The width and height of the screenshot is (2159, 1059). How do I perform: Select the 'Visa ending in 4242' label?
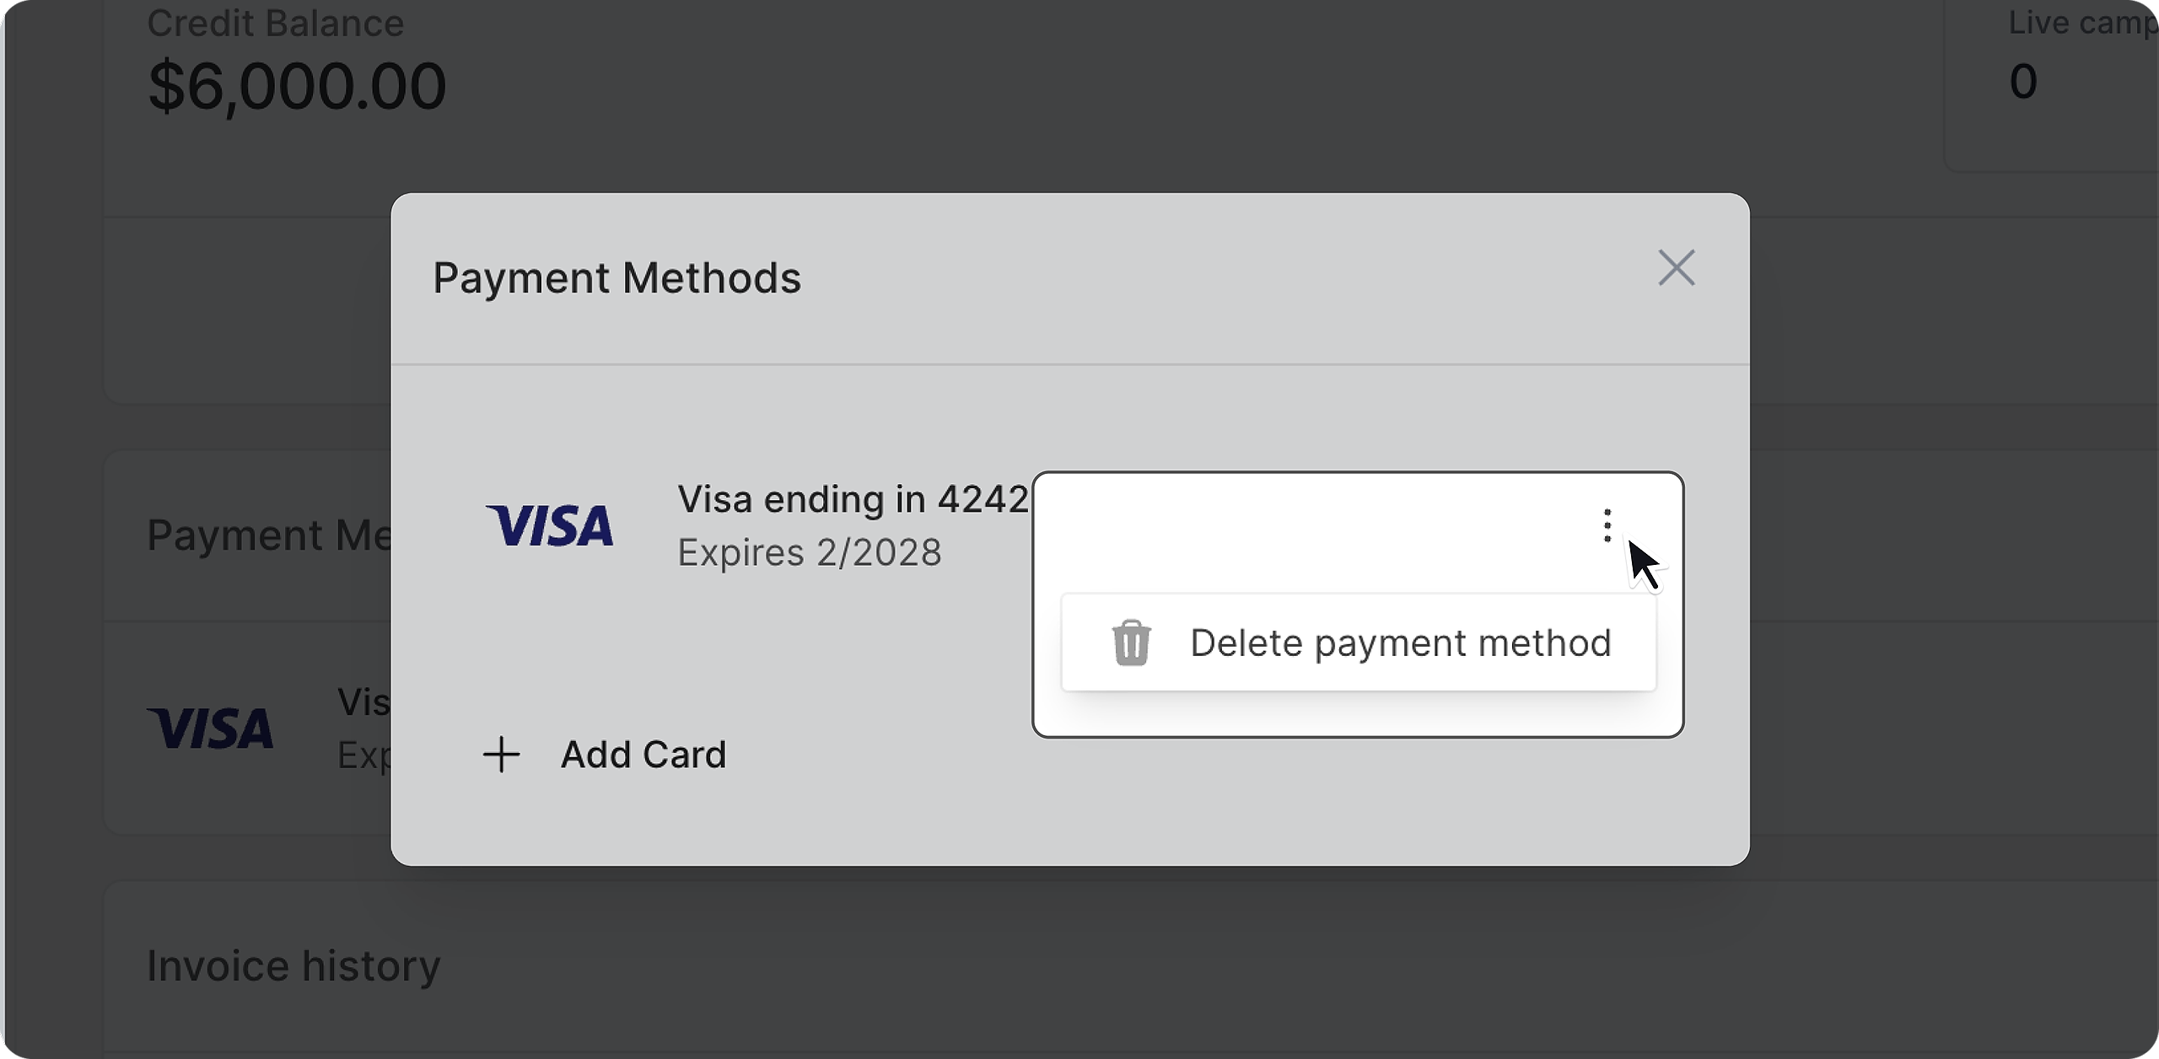point(853,499)
